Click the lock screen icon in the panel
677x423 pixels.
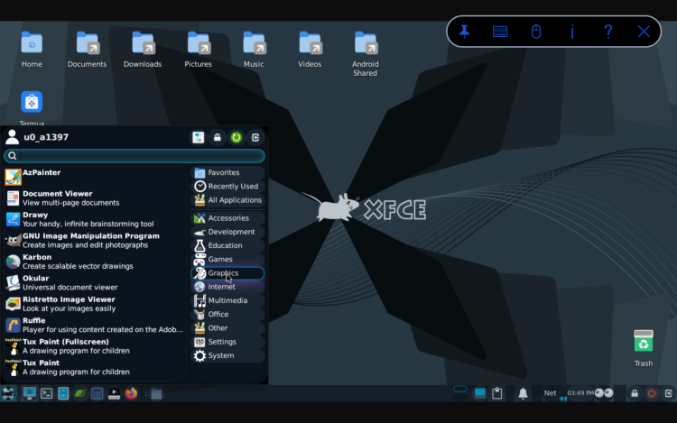click(635, 393)
